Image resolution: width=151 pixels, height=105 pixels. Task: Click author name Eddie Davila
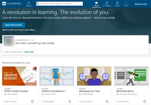(50, 94)
